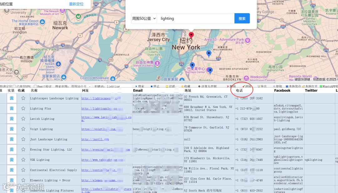Click the 决策人挖掘 toolbar item
The height and width of the screenshot is (193, 338).
point(207,86)
